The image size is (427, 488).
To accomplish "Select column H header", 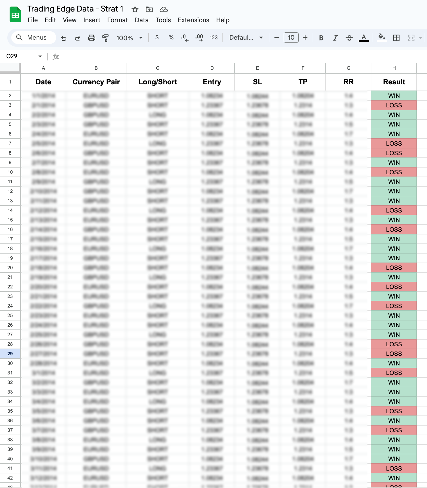I will 394,68.
